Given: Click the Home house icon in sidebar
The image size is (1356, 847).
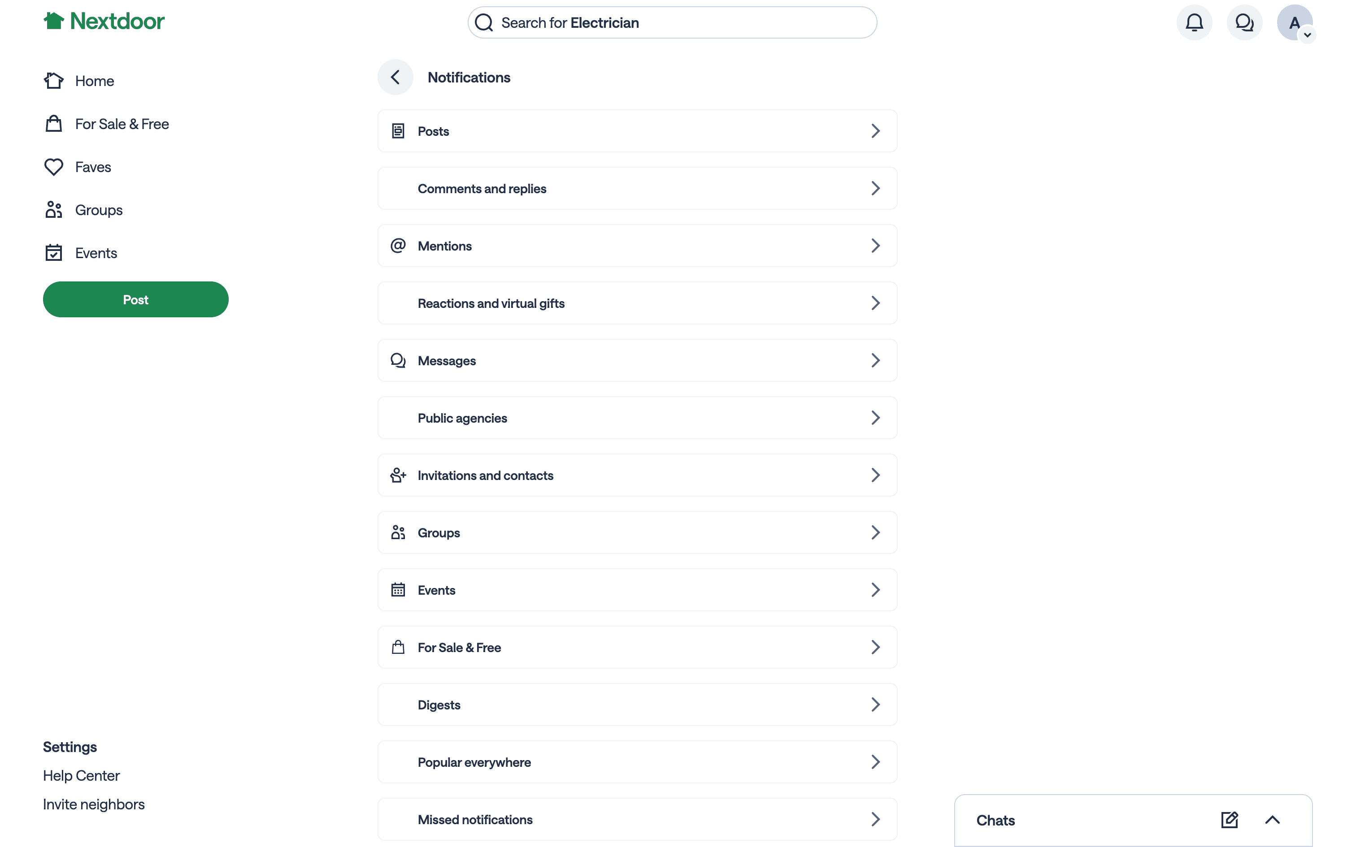Looking at the screenshot, I should point(54,81).
